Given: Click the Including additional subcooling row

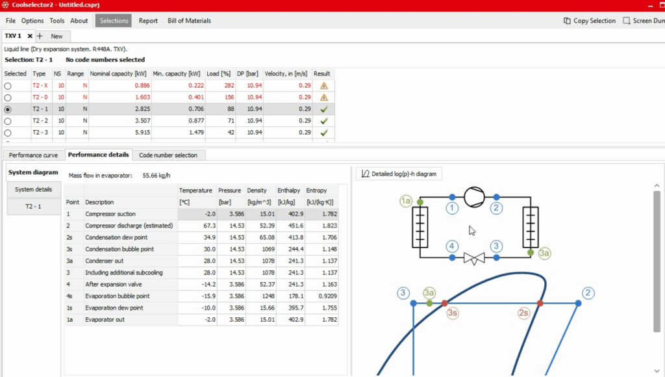Looking at the screenshot, I should pyautogui.click(x=201, y=272).
